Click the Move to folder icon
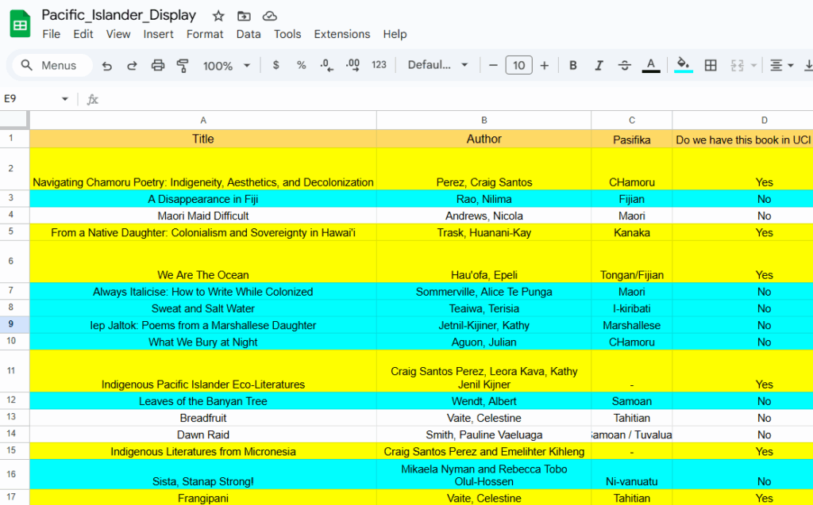This screenshot has height=505, width=813. 244,16
